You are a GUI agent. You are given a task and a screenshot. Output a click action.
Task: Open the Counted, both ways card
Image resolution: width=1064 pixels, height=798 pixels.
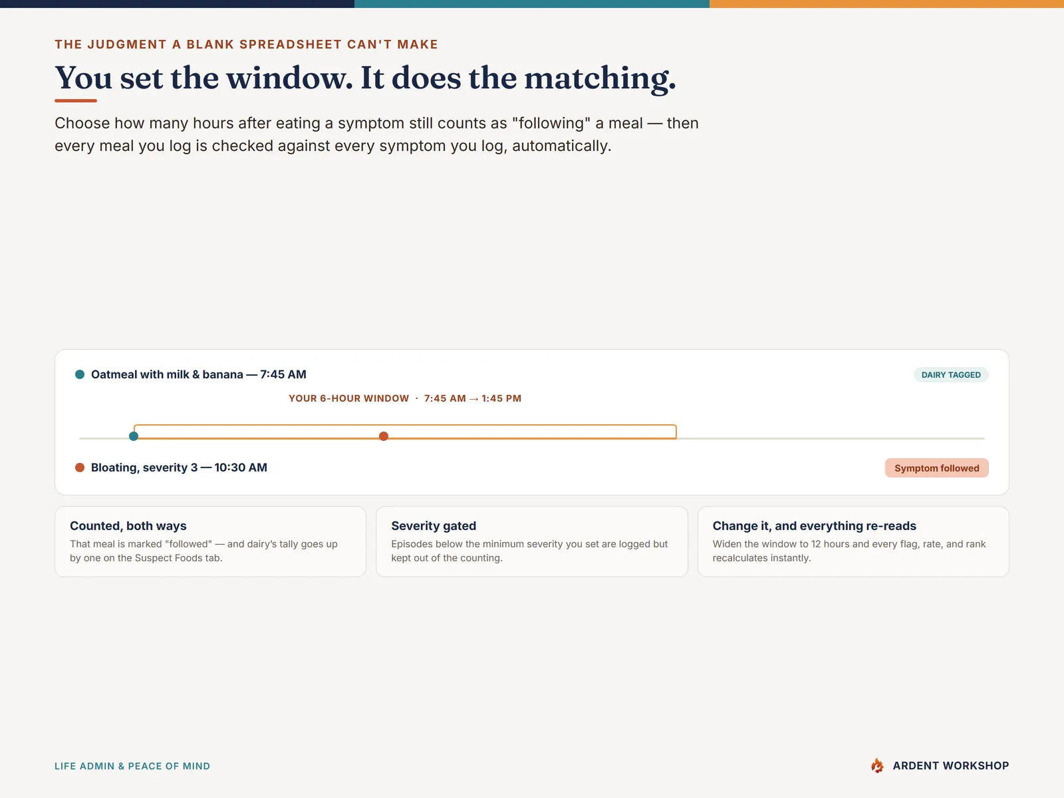(210, 541)
